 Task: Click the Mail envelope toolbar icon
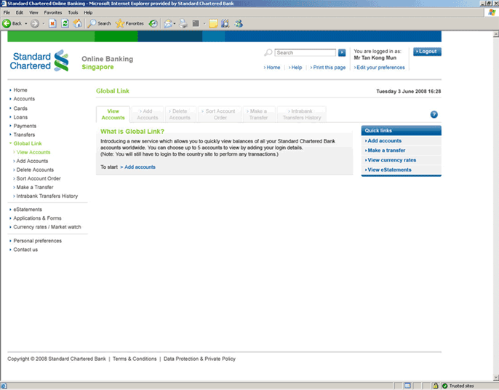click(x=168, y=23)
